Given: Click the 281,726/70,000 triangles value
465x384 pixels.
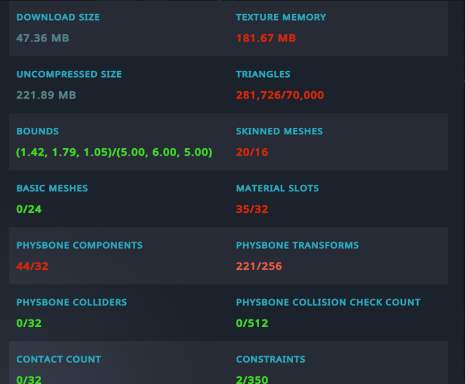Looking at the screenshot, I should click(x=280, y=96).
